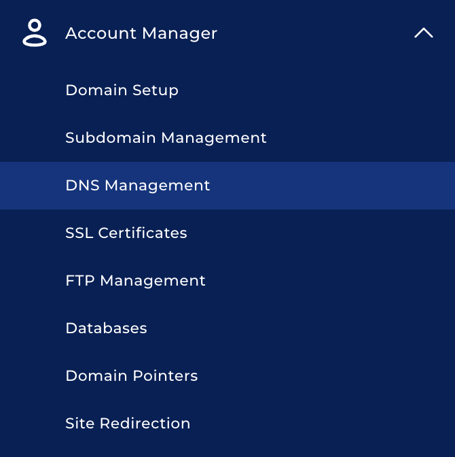Collapse the Account Manager section chevron
Image resolution: width=455 pixels, height=457 pixels.
pyautogui.click(x=423, y=33)
